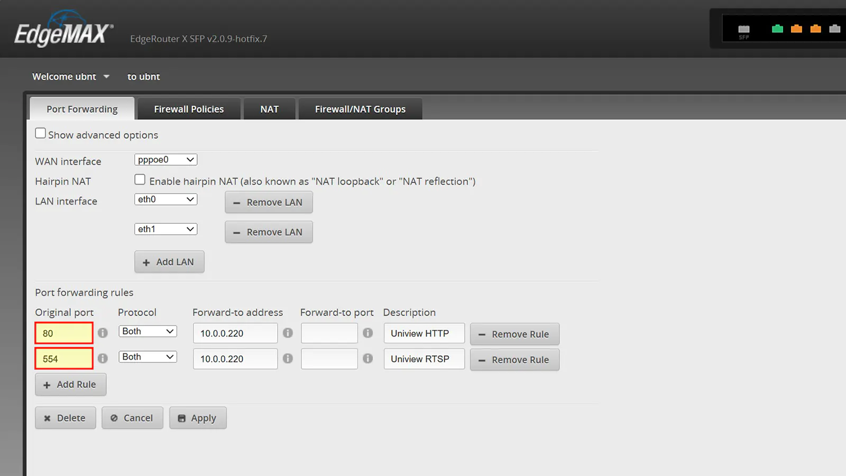Viewport: 846px width, 476px height.
Task: Click the Uniview HTTP description field
Action: [424, 333]
